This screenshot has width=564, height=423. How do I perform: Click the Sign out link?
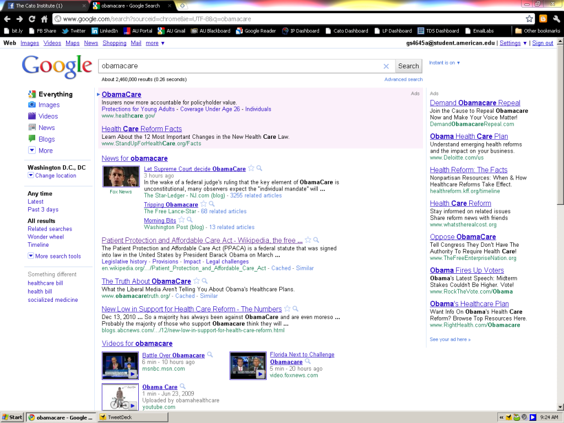(x=543, y=43)
